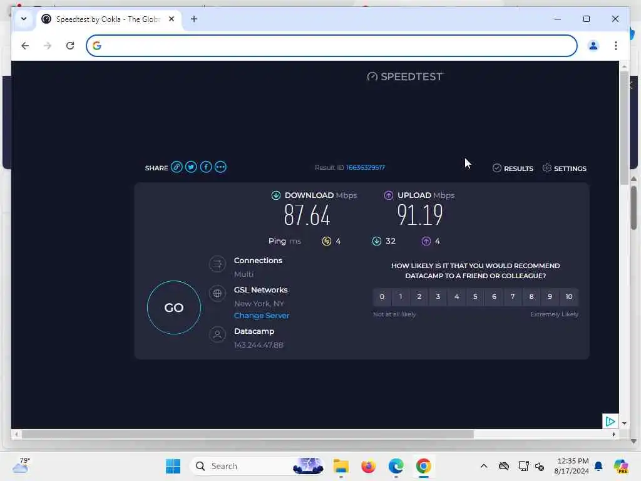Viewport: 641px width, 481px height.
Task: Click the cloud sync tray icon
Action: tap(504, 466)
